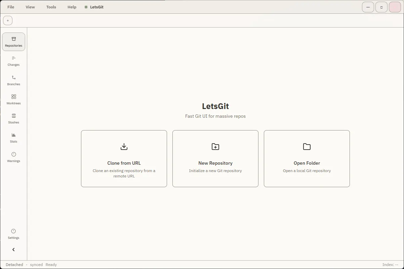Open the Settings sidebar icon

click(13, 234)
